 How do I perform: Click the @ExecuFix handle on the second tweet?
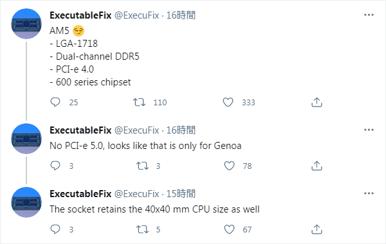(x=137, y=130)
